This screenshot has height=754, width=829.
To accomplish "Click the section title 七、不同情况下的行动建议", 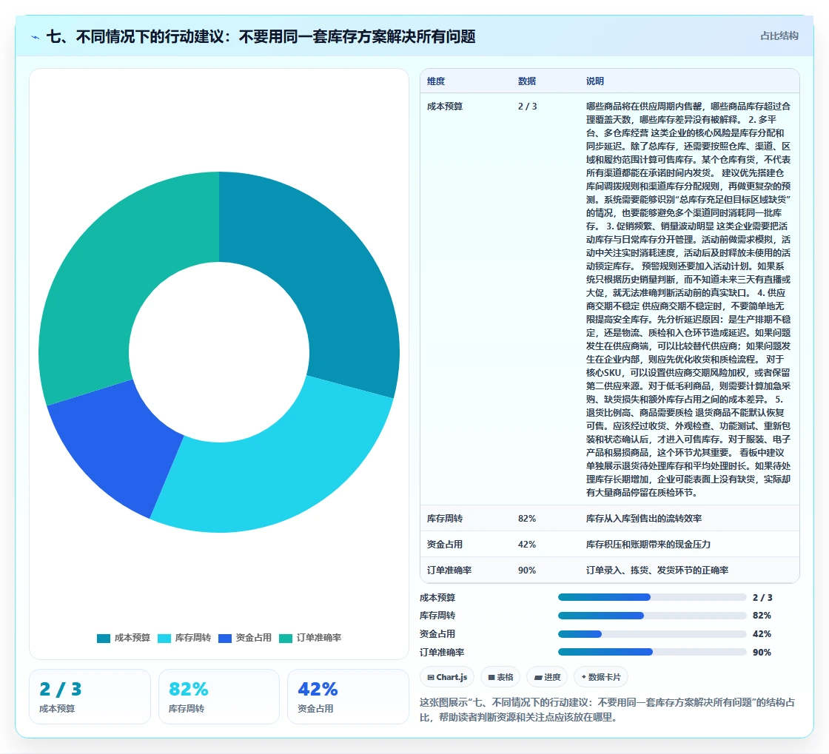I will (261, 36).
